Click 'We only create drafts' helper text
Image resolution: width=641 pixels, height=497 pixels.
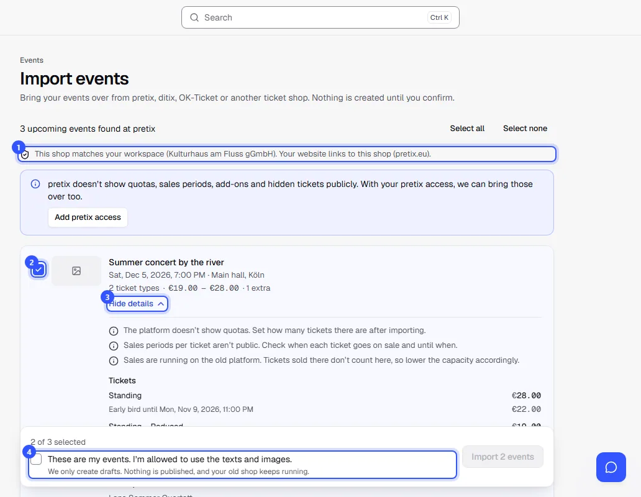tap(178, 472)
